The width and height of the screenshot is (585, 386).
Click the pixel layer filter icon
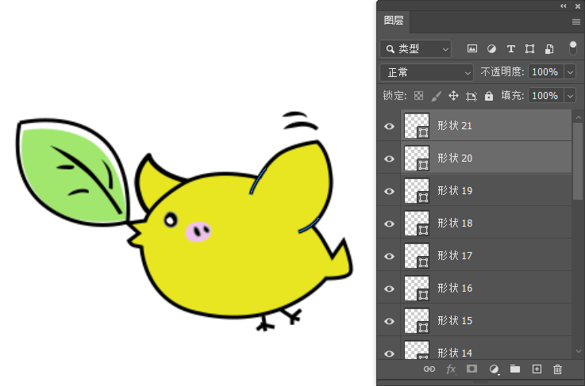[x=471, y=49]
